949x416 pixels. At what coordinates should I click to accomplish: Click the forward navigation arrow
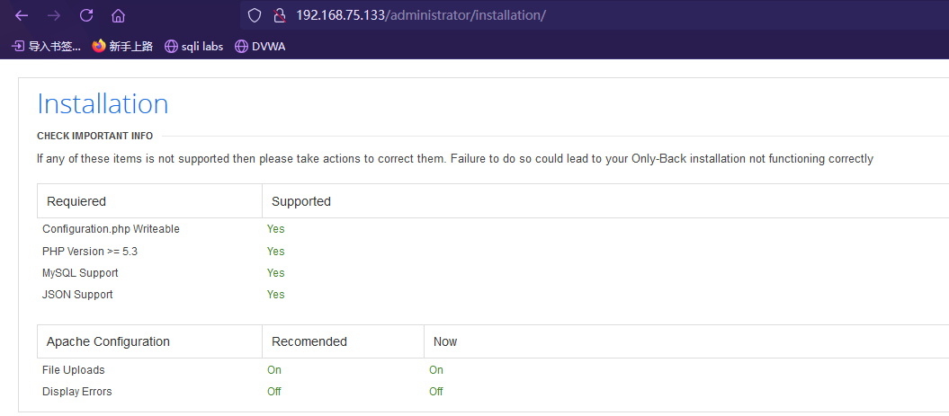click(x=54, y=15)
